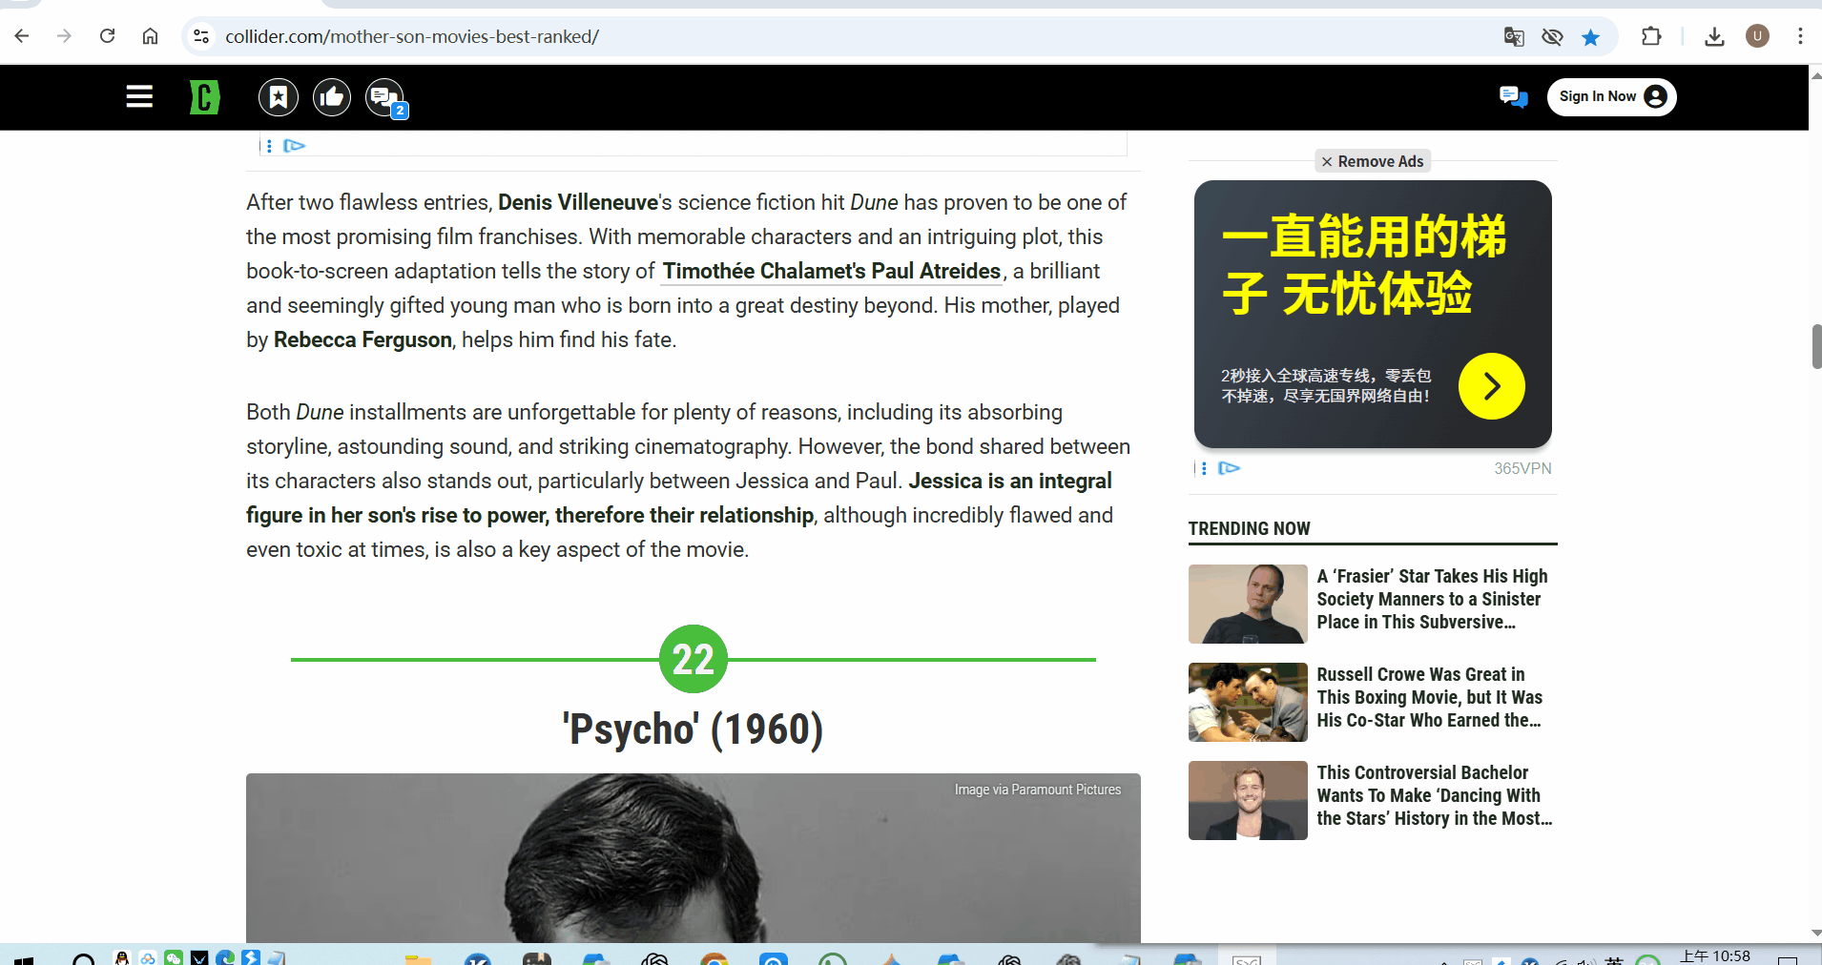Open the Controversial Bachelor trending headline
1822x965 pixels.
coord(1434,795)
